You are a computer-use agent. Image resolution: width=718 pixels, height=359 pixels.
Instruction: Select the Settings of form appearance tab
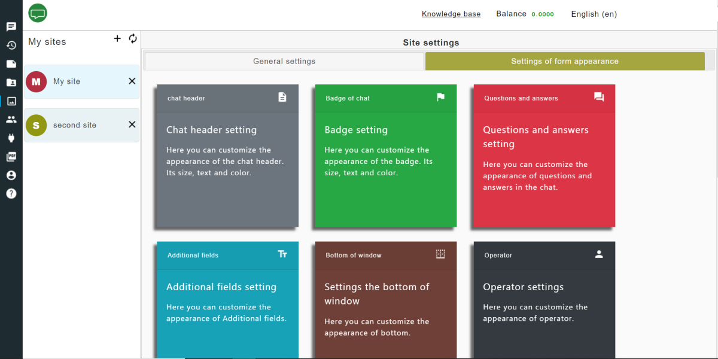click(564, 61)
